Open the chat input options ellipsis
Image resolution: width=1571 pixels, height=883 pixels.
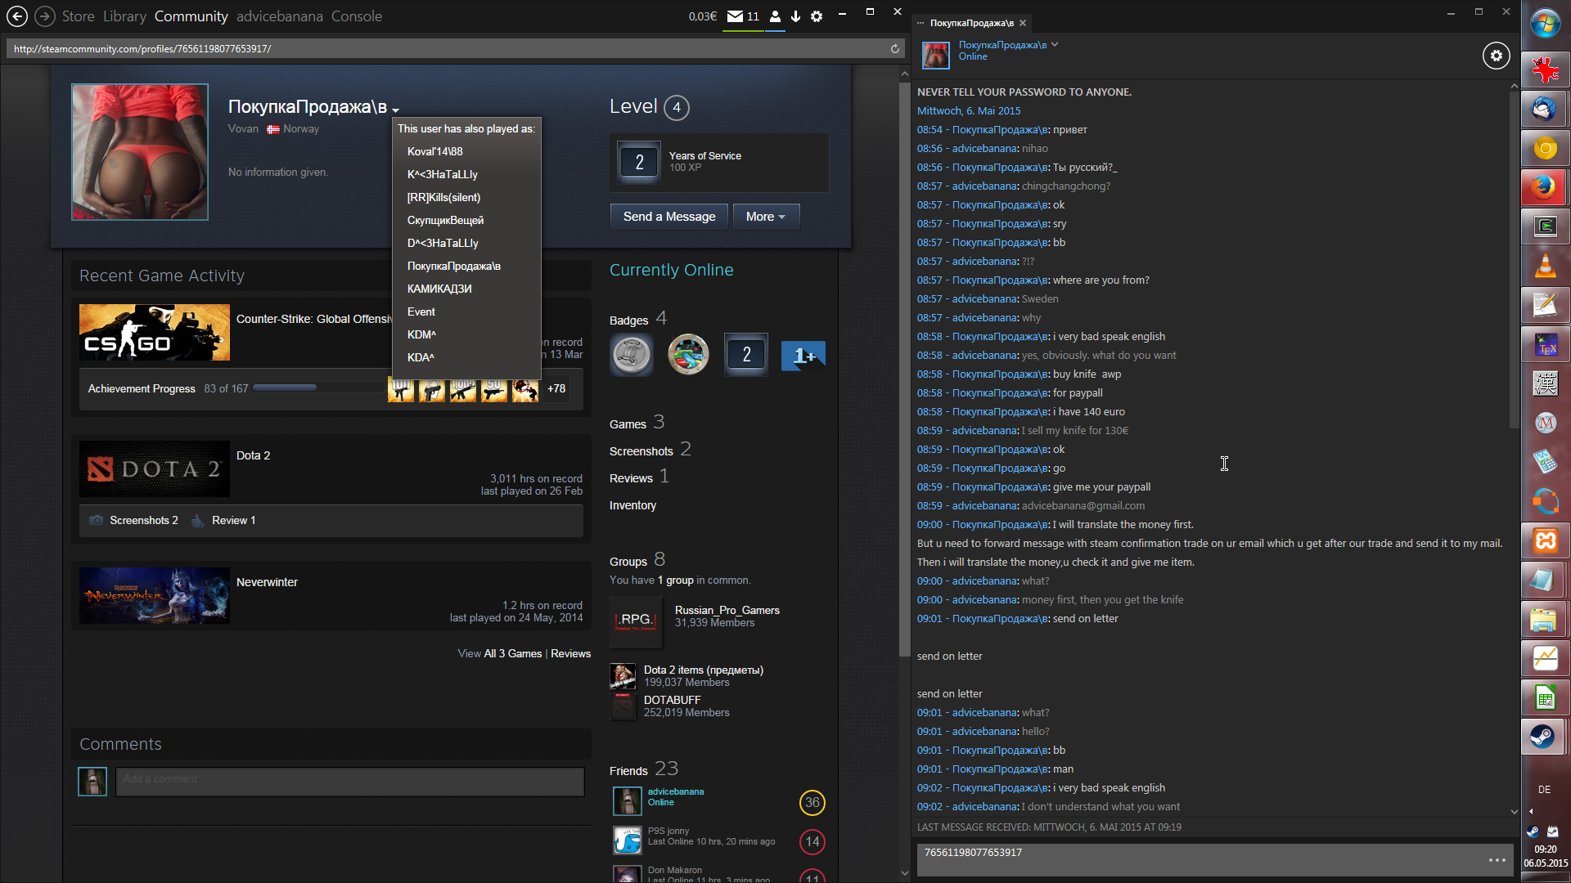[1497, 860]
